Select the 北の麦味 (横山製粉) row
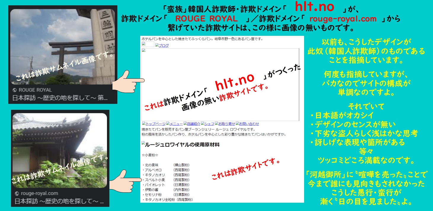The width and height of the screenshot is (433, 211). point(166,165)
